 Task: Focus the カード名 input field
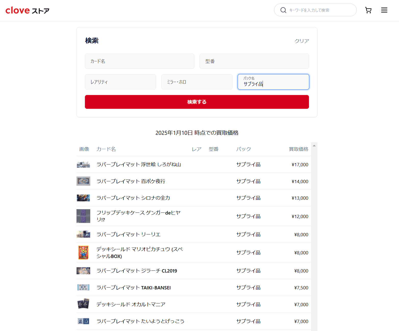(139, 61)
